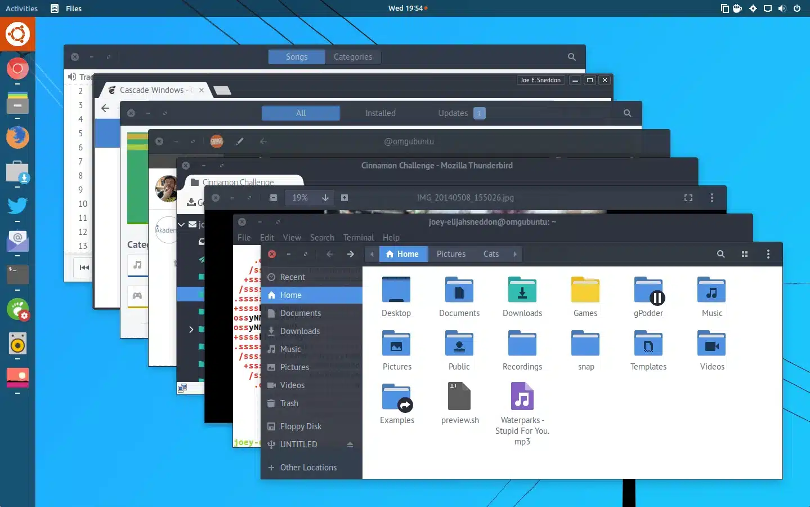This screenshot has width=810, height=507.
Task: Open the gPodder folder
Action: click(x=648, y=297)
